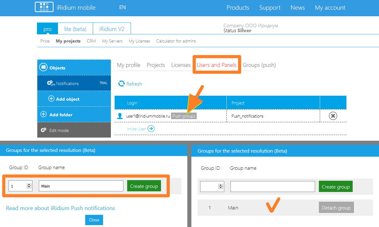Select the Objects sidebar item
Image resolution: width=379 pixels, height=227 pixels.
click(x=74, y=68)
